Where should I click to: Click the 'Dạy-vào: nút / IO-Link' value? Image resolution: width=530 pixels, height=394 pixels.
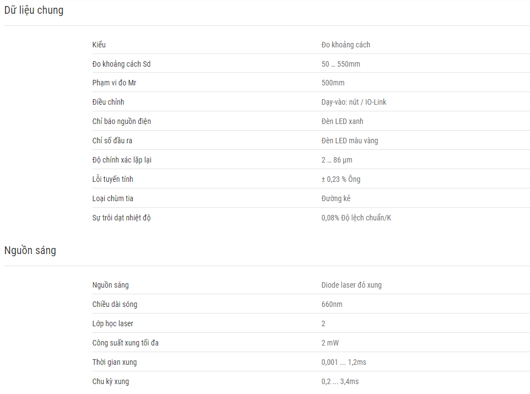354,102
